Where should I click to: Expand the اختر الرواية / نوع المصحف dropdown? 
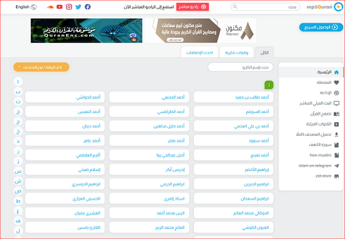click(x=41, y=67)
